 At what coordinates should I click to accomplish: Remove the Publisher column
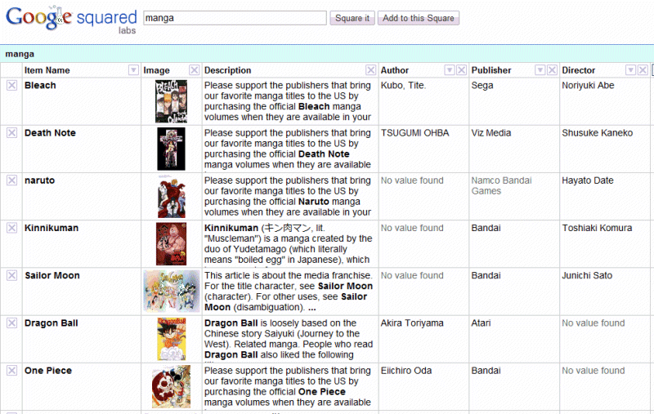[x=552, y=70]
